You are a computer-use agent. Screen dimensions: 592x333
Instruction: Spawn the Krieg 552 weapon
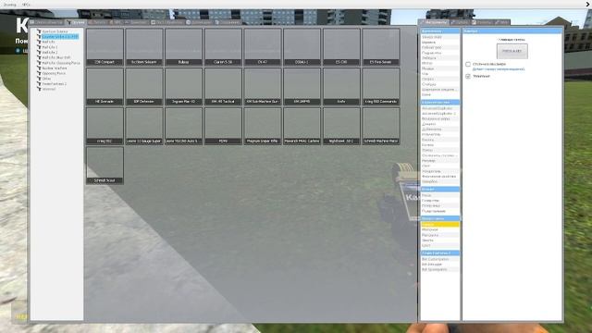tap(105, 126)
